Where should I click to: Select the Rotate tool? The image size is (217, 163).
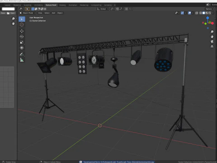pyautogui.click(x=22, y=37)
